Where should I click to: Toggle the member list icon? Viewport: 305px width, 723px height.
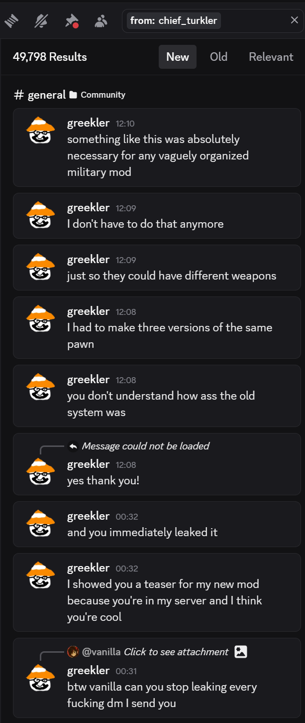(x=101, y=21)
